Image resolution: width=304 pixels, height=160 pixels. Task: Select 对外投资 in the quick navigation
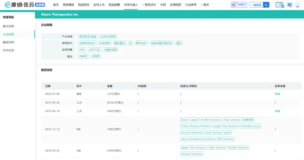(x=8, y=50)
